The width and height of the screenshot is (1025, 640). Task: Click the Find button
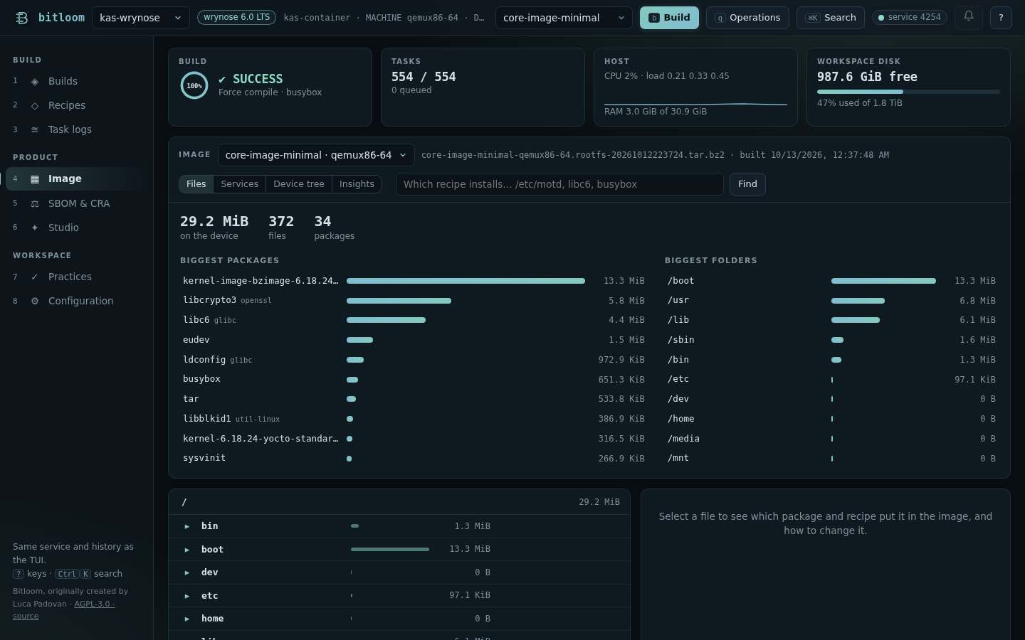coord(747,184)
